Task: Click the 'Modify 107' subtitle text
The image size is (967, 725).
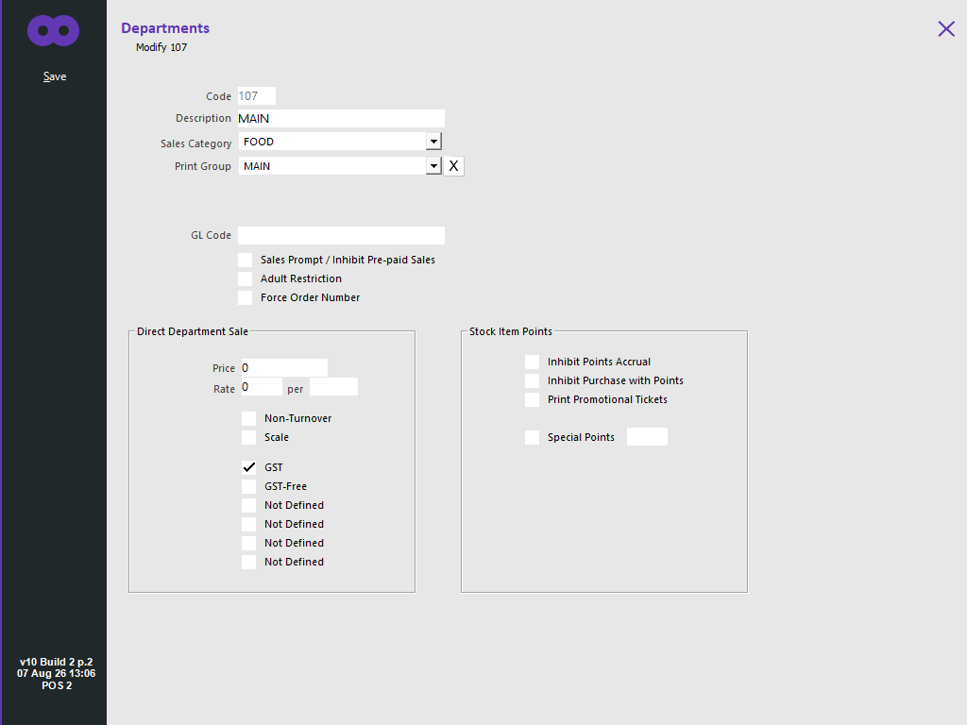Action: coord(161,47)
